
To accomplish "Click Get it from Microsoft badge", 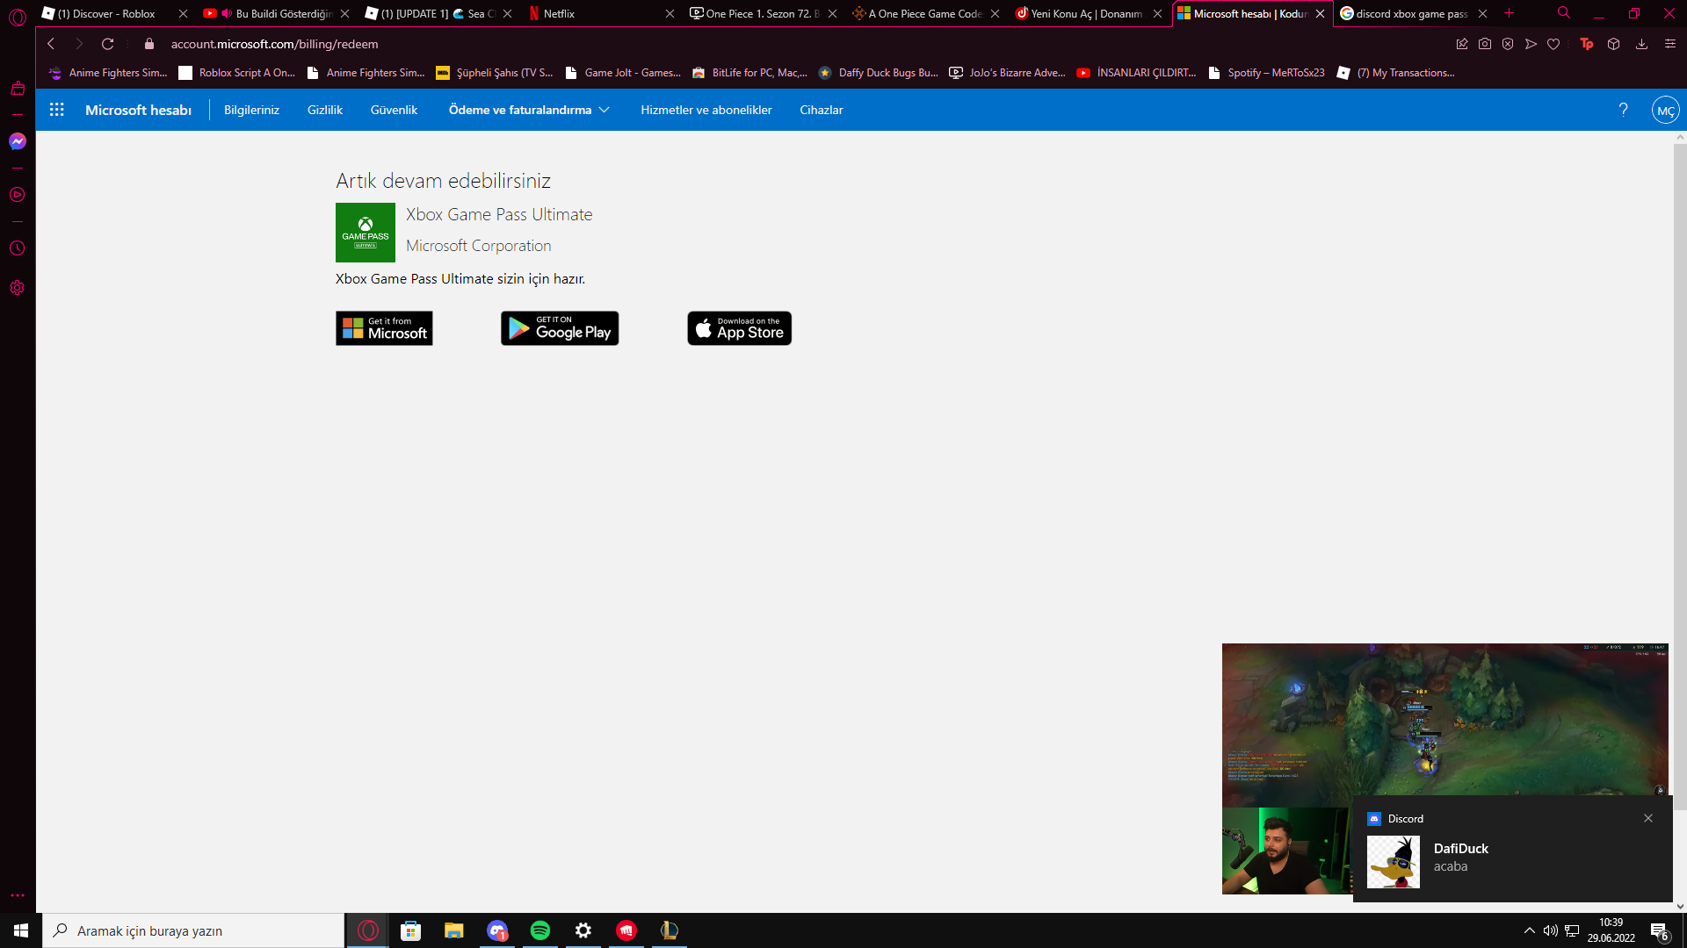I will [384, 328].
